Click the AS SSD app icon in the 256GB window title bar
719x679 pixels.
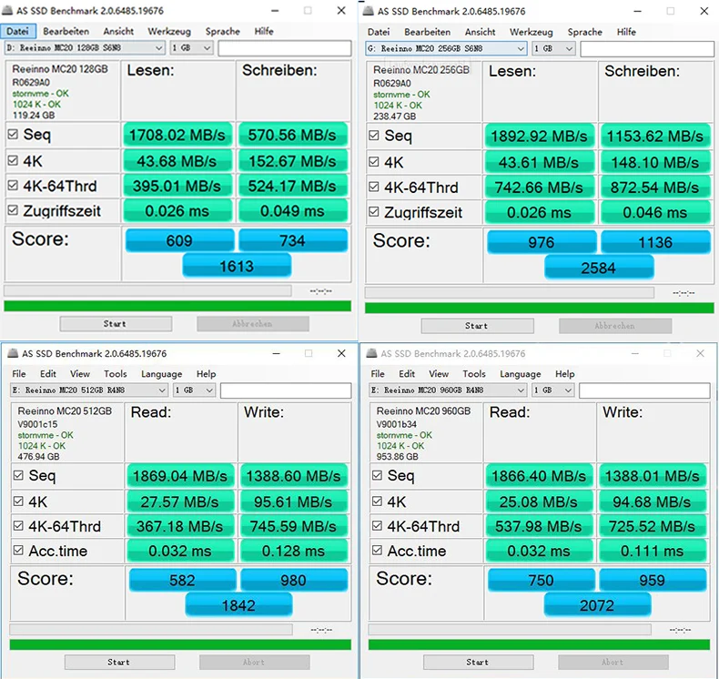coord(369,11)
